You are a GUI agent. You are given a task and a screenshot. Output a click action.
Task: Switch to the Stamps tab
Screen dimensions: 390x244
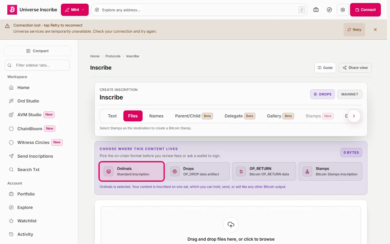point(319,116)
